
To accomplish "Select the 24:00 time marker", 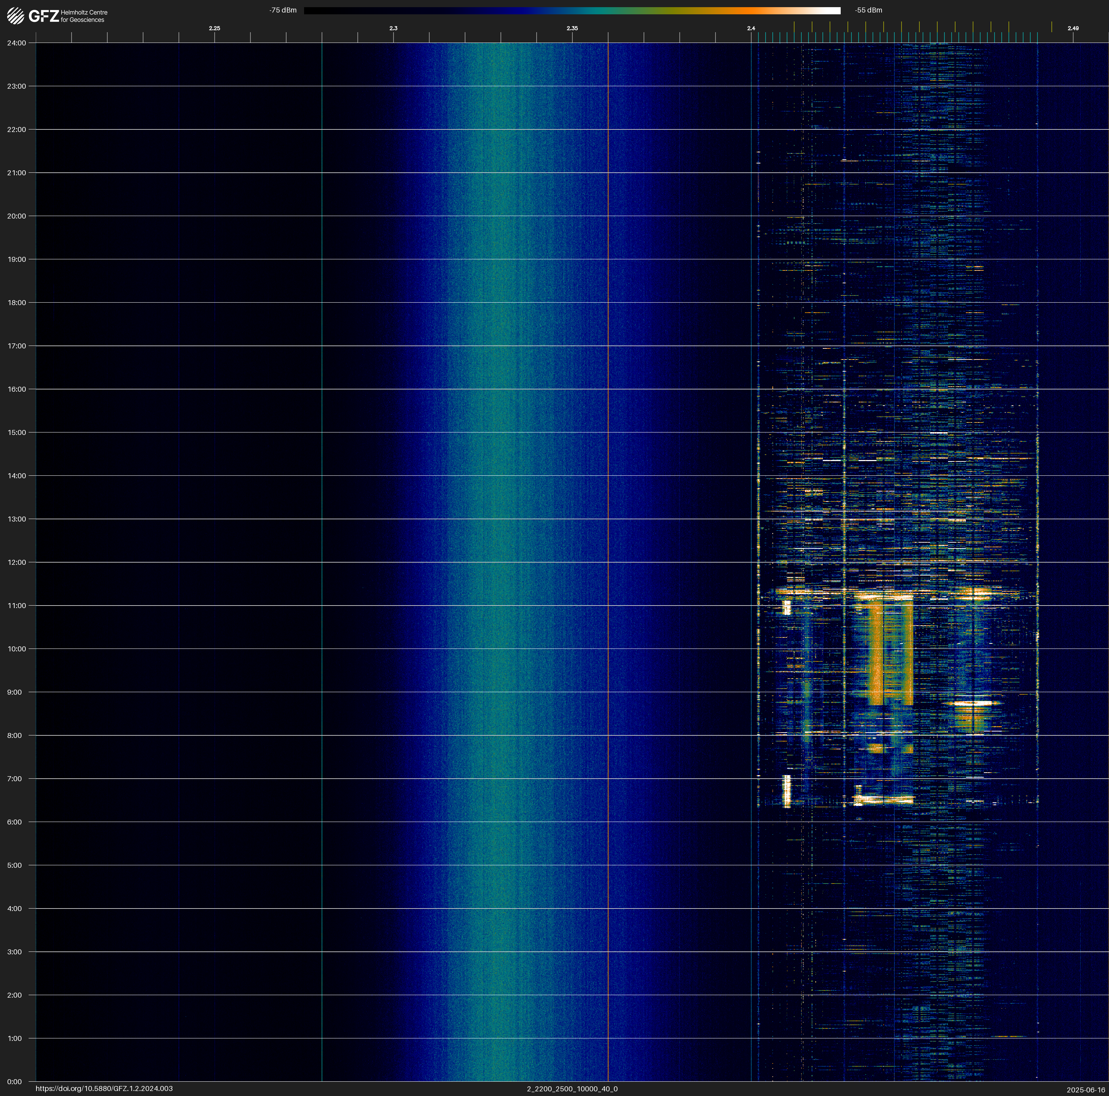I will 17,43.
